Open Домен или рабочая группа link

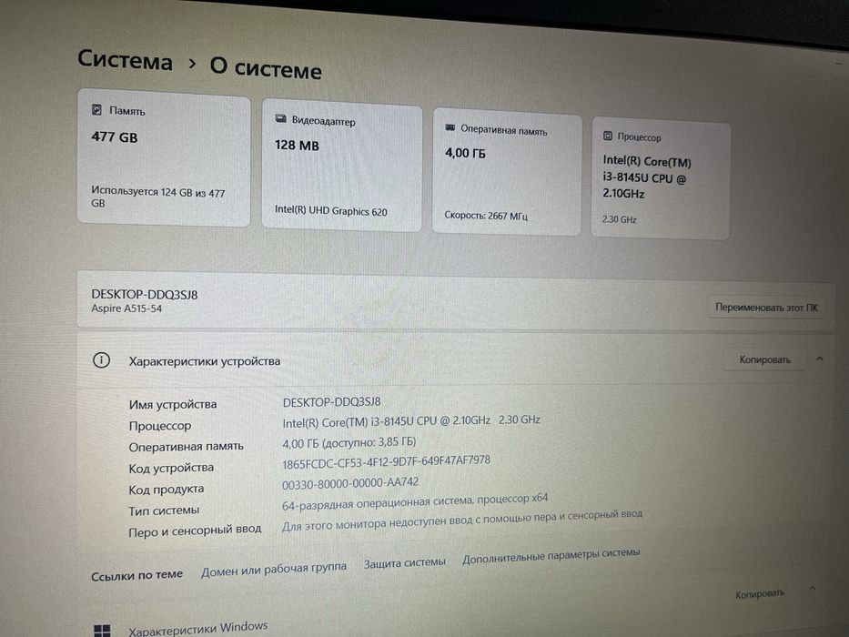[x=273, y=569]
